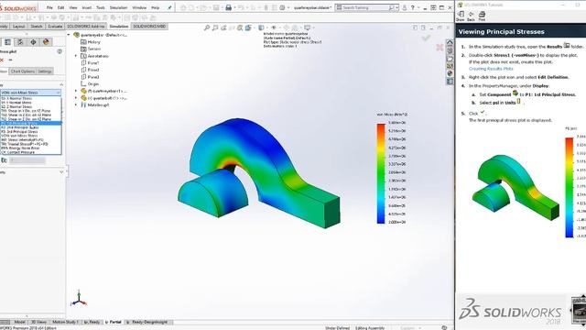The height and width of the screenshot is (330, 586).
Task: Open the Insert menu
Action: tap(87, 7)
